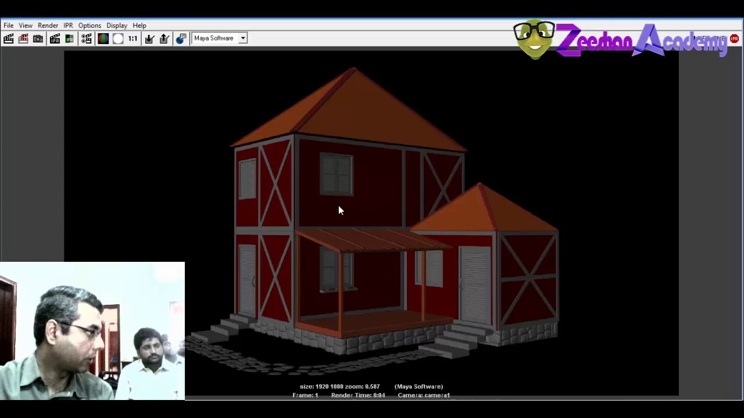Viewport: 744px width, 418px height.
Task: Set real size with the 1:1 button
Action: 133,38
